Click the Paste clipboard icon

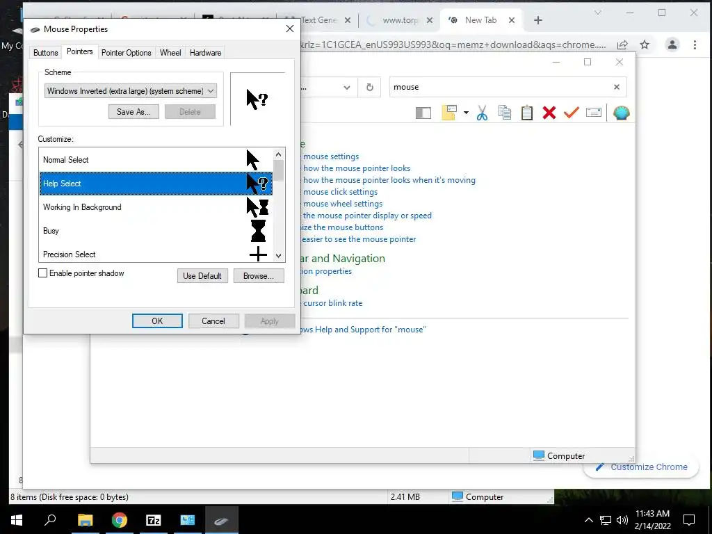[527, 113]
